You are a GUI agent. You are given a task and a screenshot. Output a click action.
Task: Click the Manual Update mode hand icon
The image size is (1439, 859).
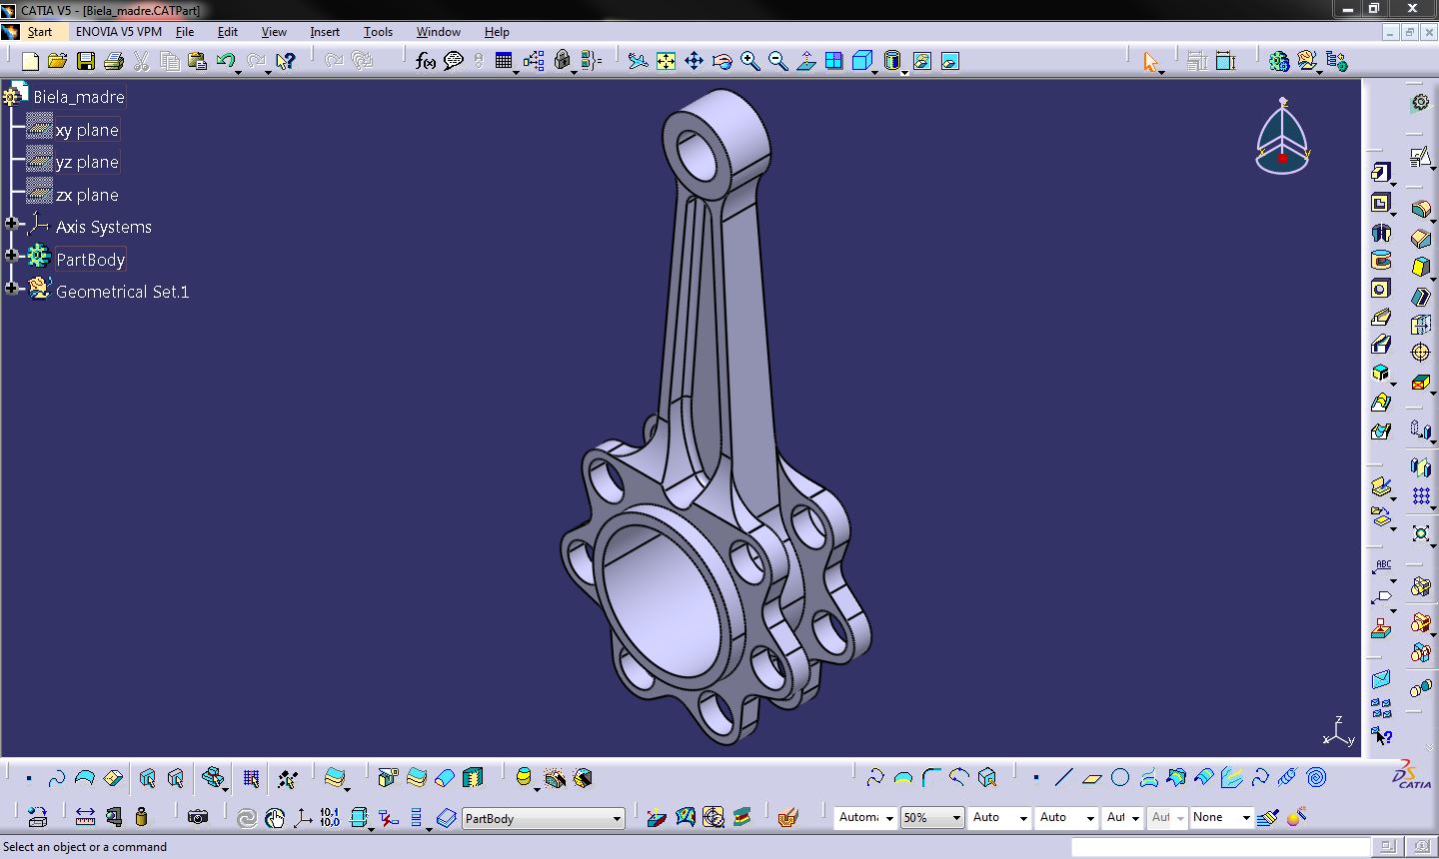274,818
